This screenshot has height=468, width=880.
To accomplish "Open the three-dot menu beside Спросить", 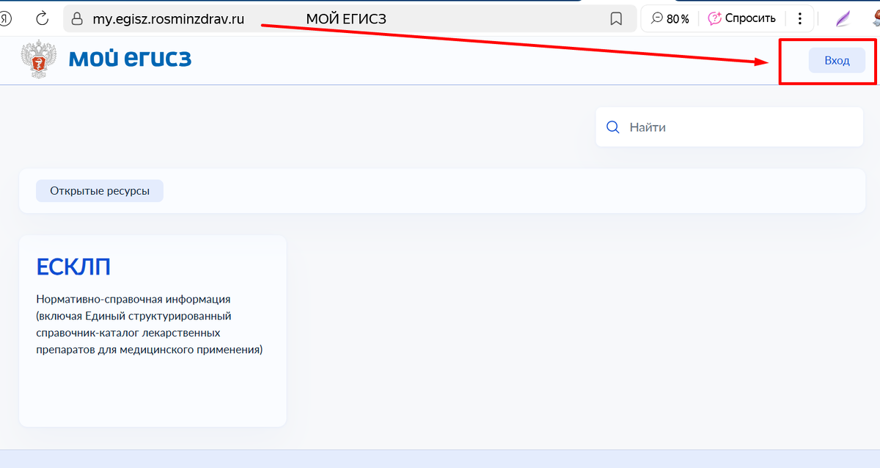I will [x=799, y=19].
